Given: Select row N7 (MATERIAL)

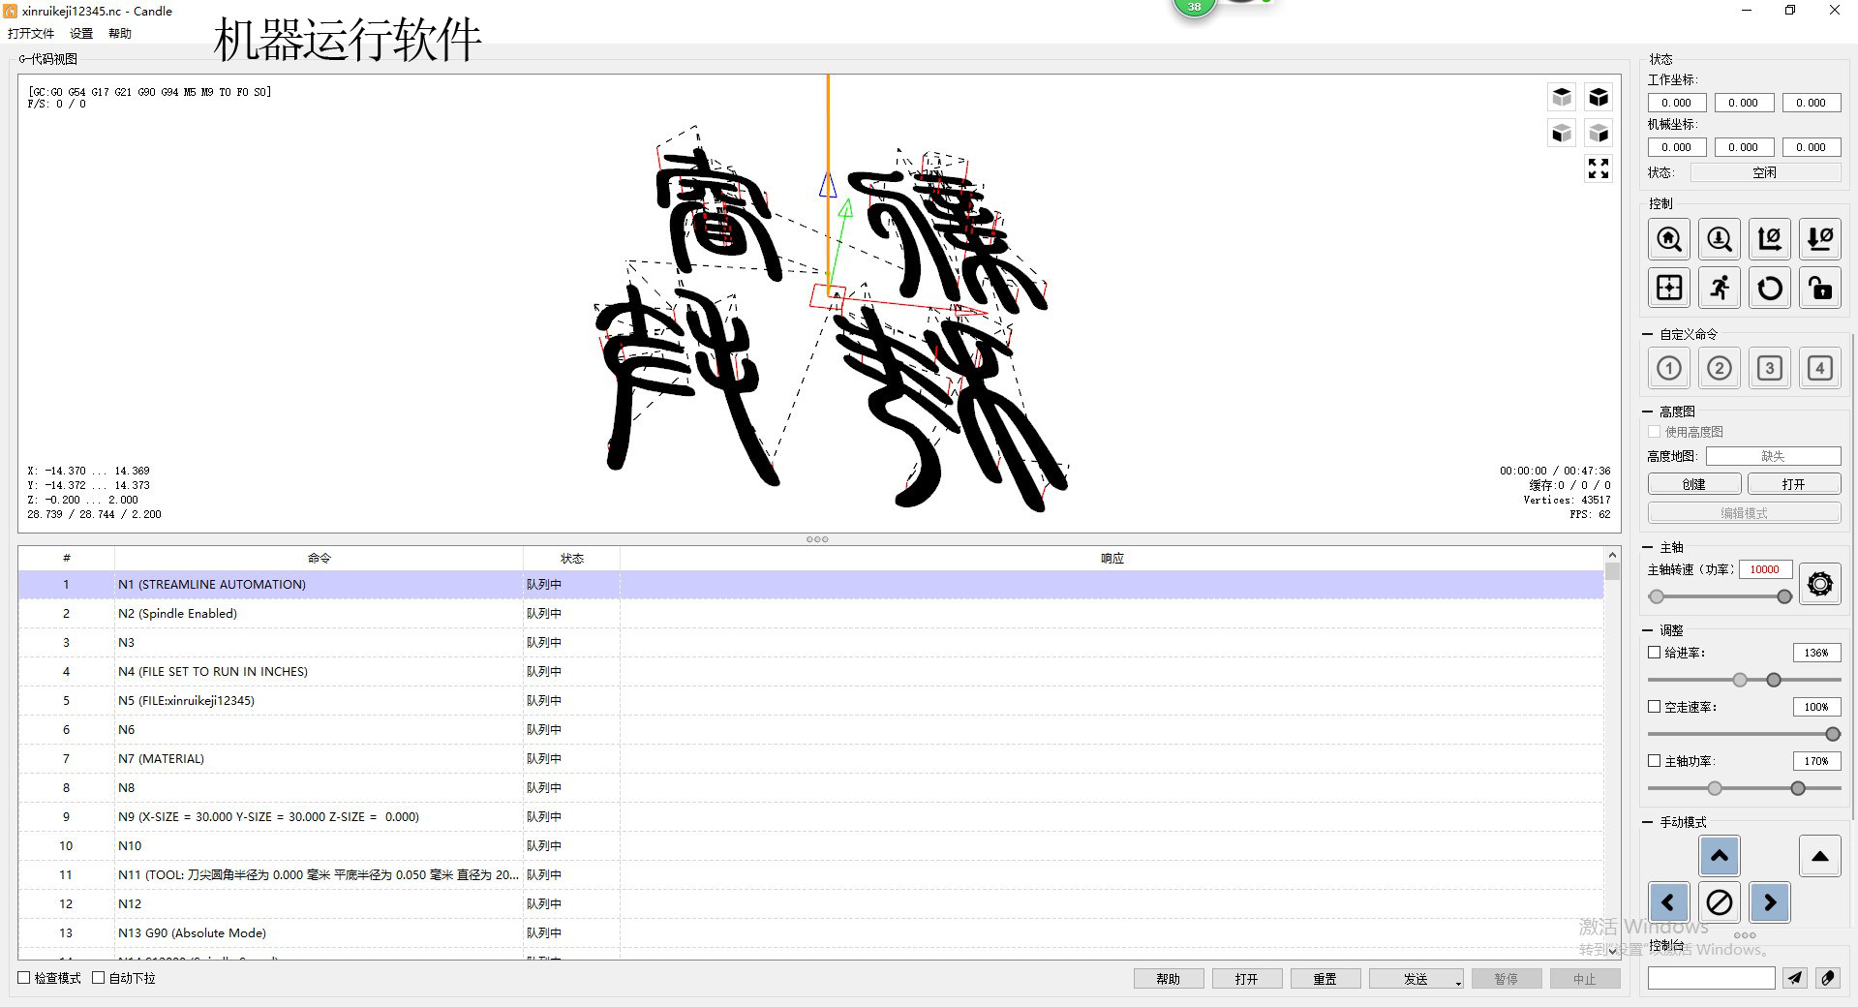Looking at the screenshot, I should pos(810,759).
